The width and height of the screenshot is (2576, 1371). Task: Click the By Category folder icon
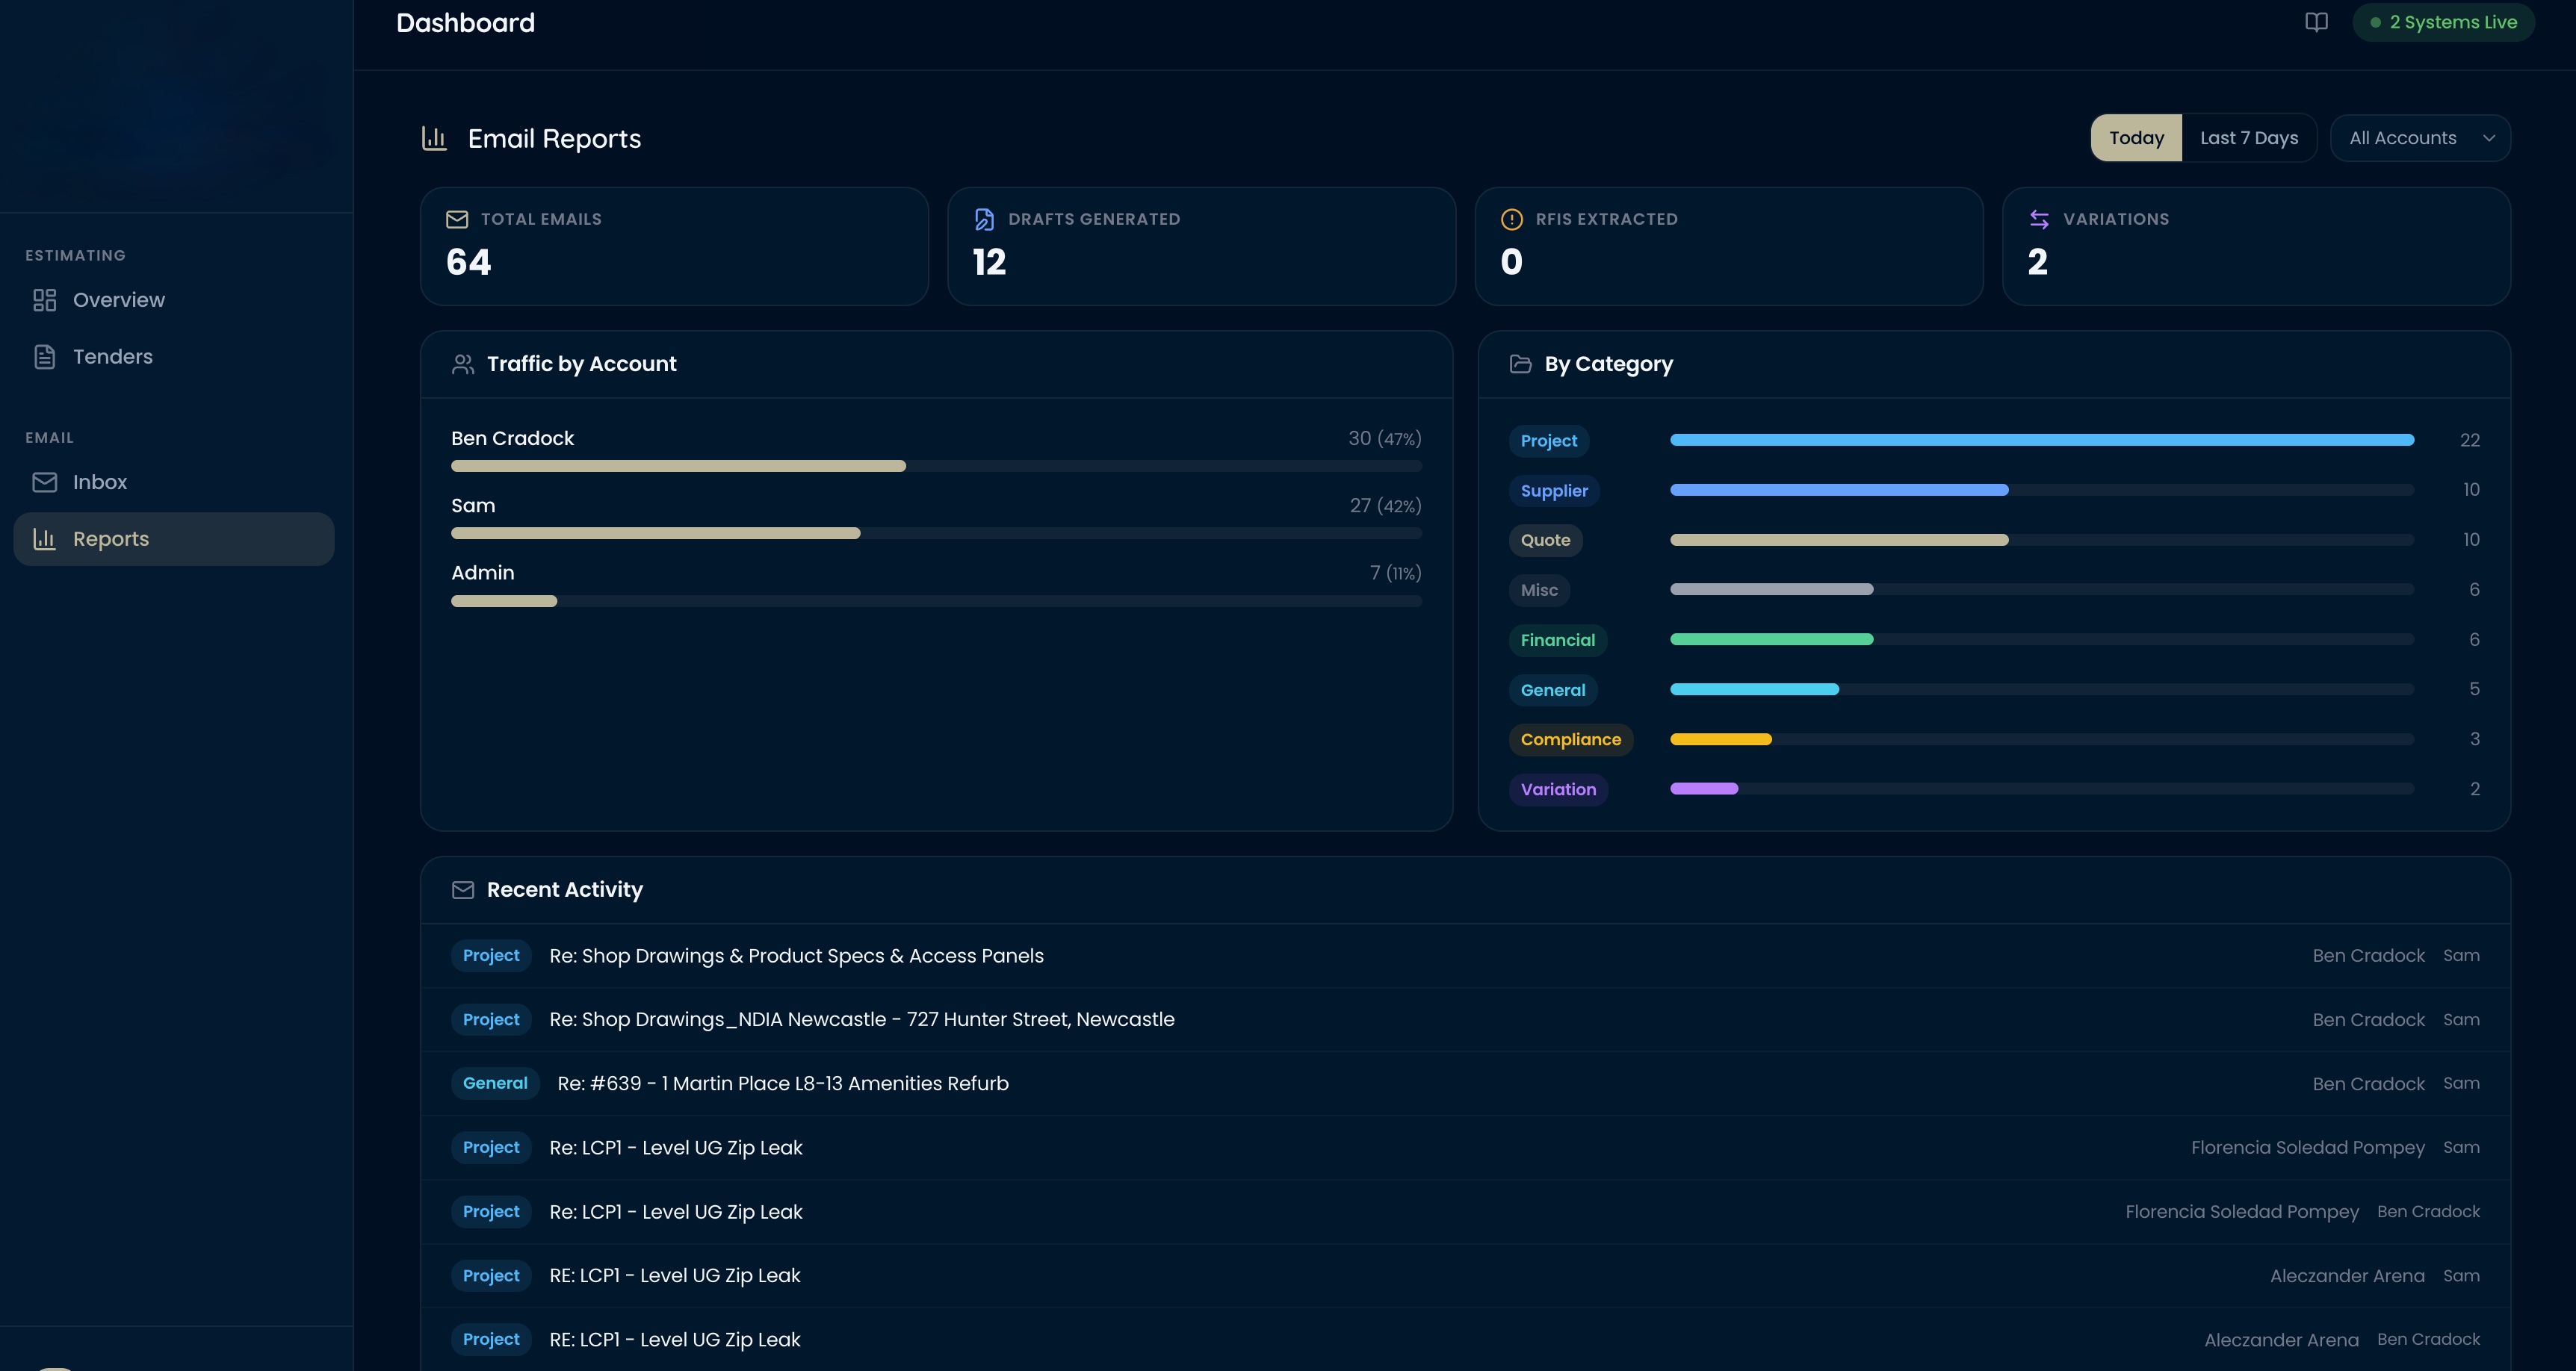(x=1520, y=364)
